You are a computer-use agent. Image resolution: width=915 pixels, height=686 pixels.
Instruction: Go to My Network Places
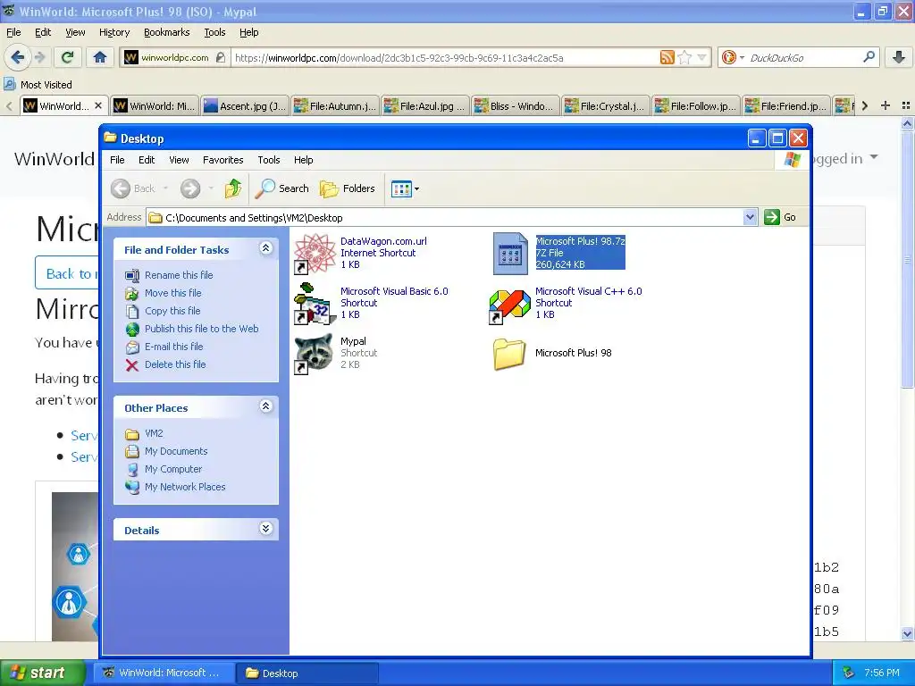[x=184, y=487]
